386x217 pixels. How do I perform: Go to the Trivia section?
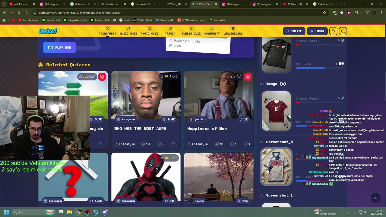point(170,31)
